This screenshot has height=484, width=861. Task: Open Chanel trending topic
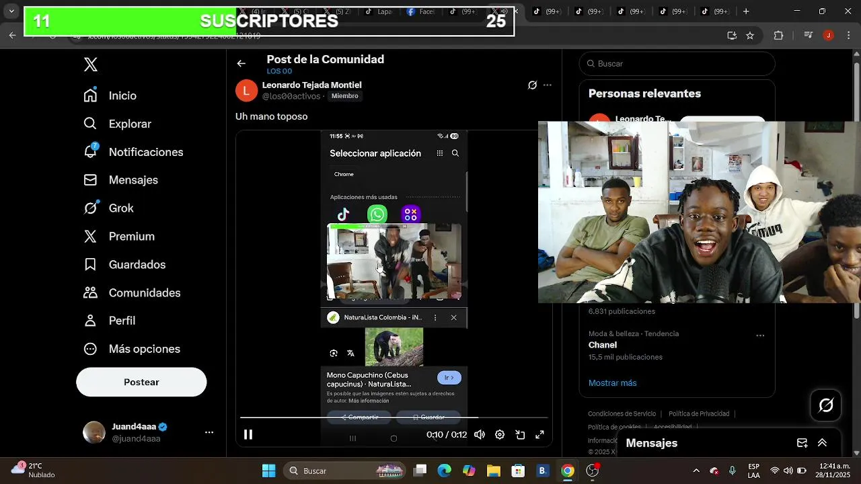603,345
